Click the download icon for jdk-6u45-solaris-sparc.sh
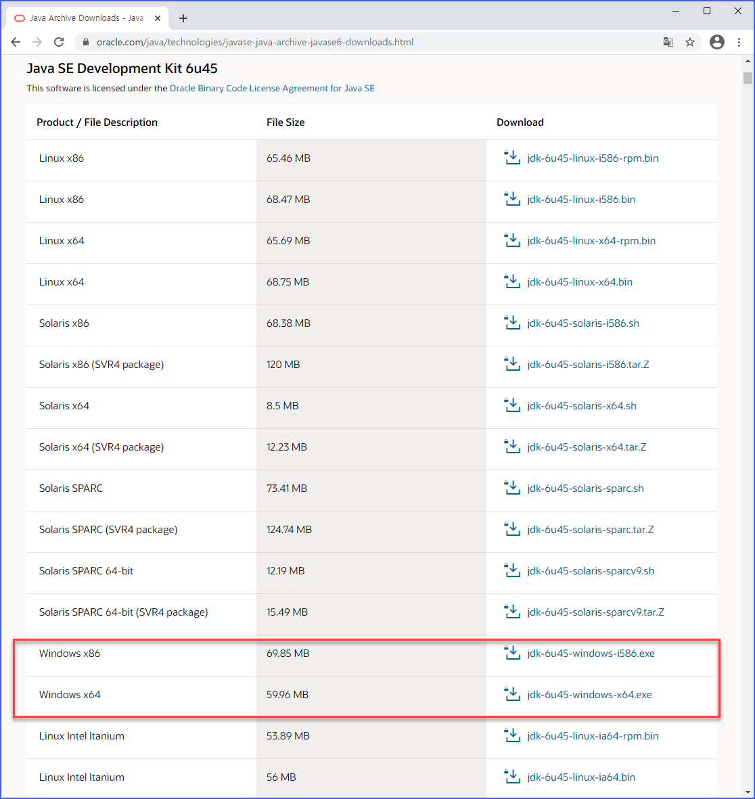This screenshot has height=799, width=755. pos(512,488)
